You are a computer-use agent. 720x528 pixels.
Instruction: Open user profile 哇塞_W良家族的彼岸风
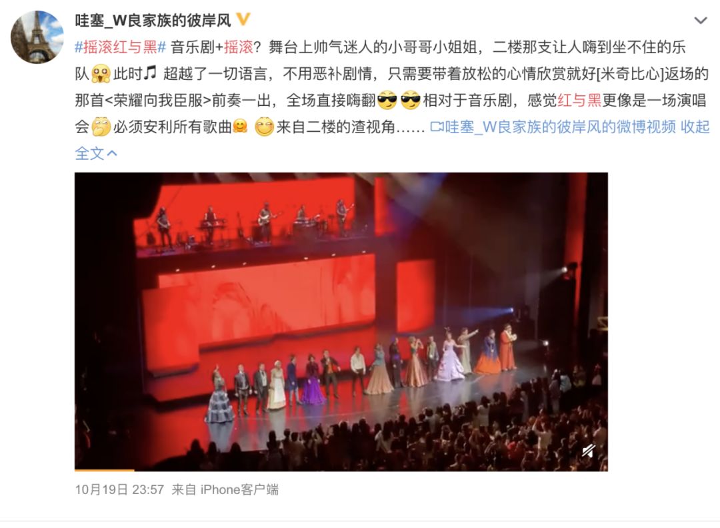click(153, 21)
